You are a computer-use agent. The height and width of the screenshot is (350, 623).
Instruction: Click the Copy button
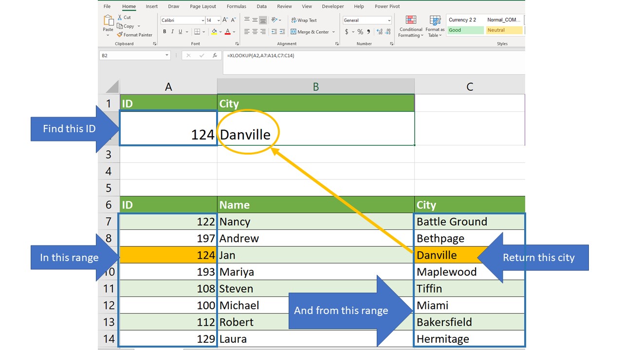point(126,26)
